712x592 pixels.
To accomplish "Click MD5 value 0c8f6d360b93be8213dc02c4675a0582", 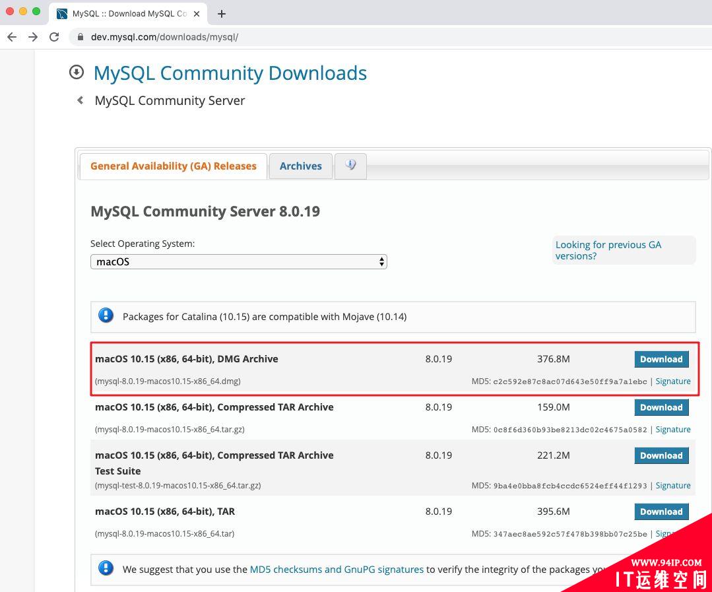I will click(570, 430).
